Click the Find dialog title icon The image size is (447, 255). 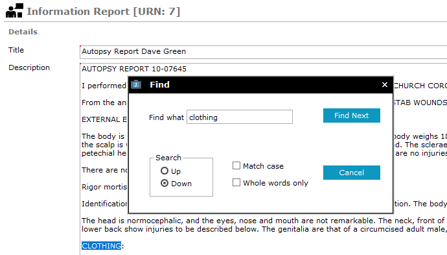tap(136, 84)
